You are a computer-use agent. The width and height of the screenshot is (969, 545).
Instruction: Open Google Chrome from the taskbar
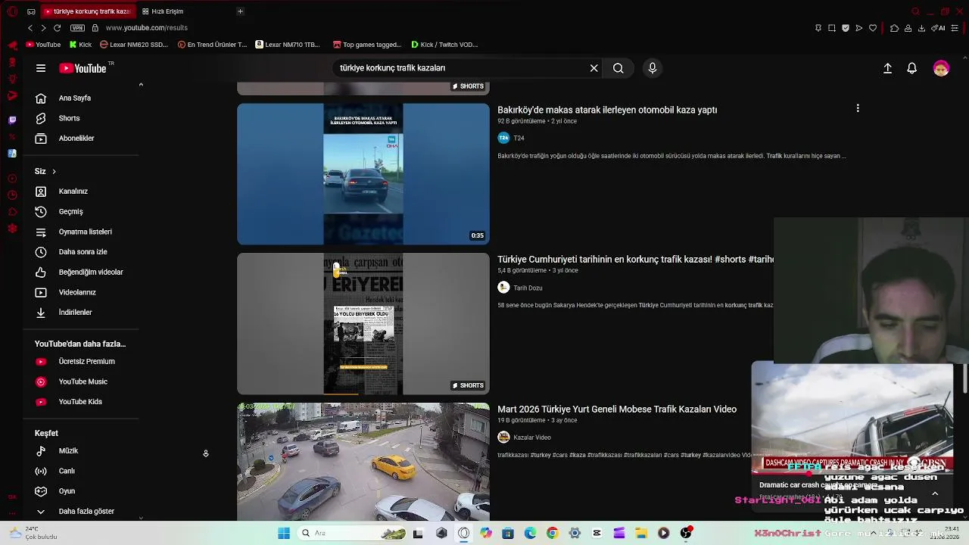[553, 533]
